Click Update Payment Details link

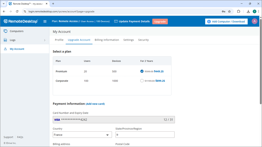pos(134,21)
